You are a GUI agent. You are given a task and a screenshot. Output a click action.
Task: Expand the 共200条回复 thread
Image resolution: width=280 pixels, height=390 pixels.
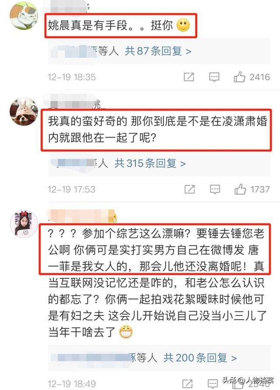(200, 358)
